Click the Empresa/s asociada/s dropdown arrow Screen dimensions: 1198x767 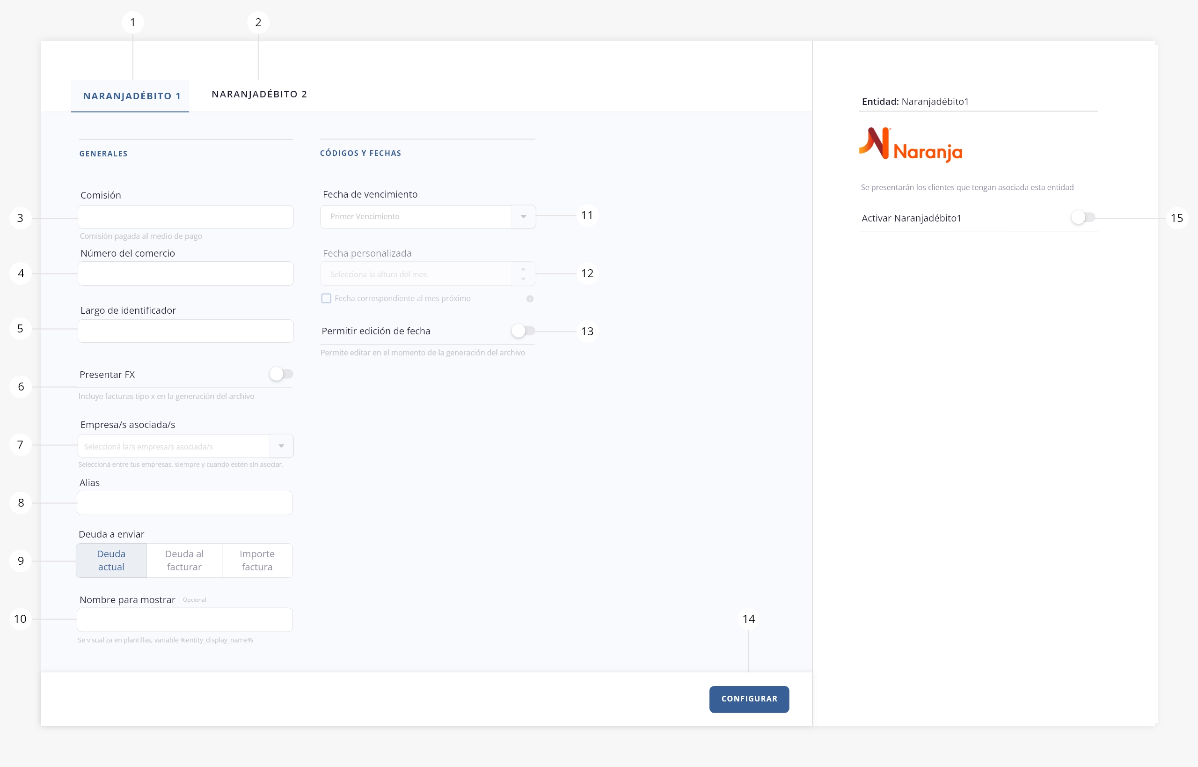coord(282,446)
